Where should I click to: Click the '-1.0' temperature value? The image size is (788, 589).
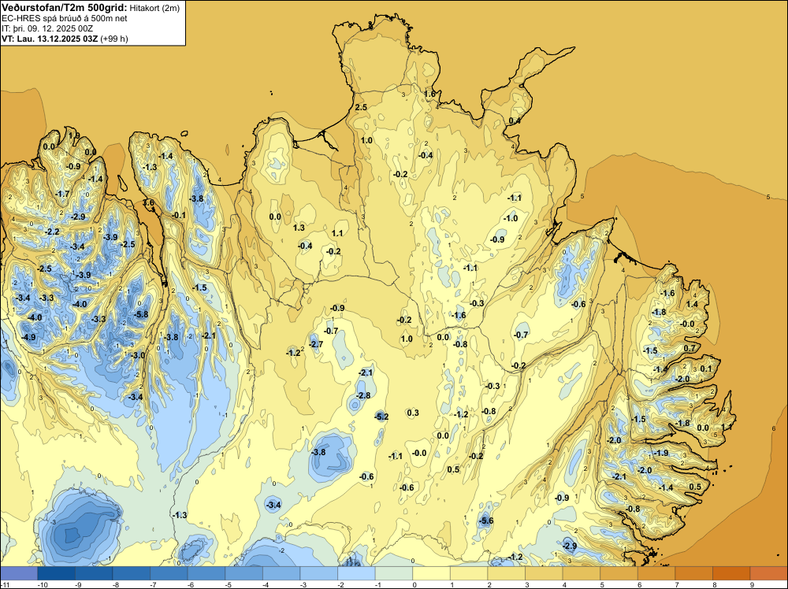click(x=511, y=218)
